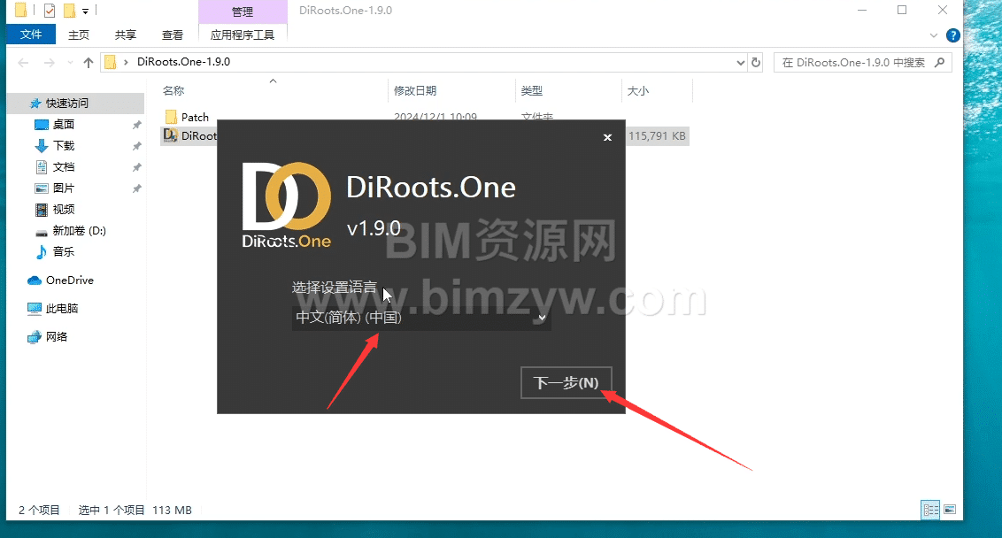The image size is (1002, 538).
Task: Open 下载 in the navigation pane
Action: coord(63,146)
